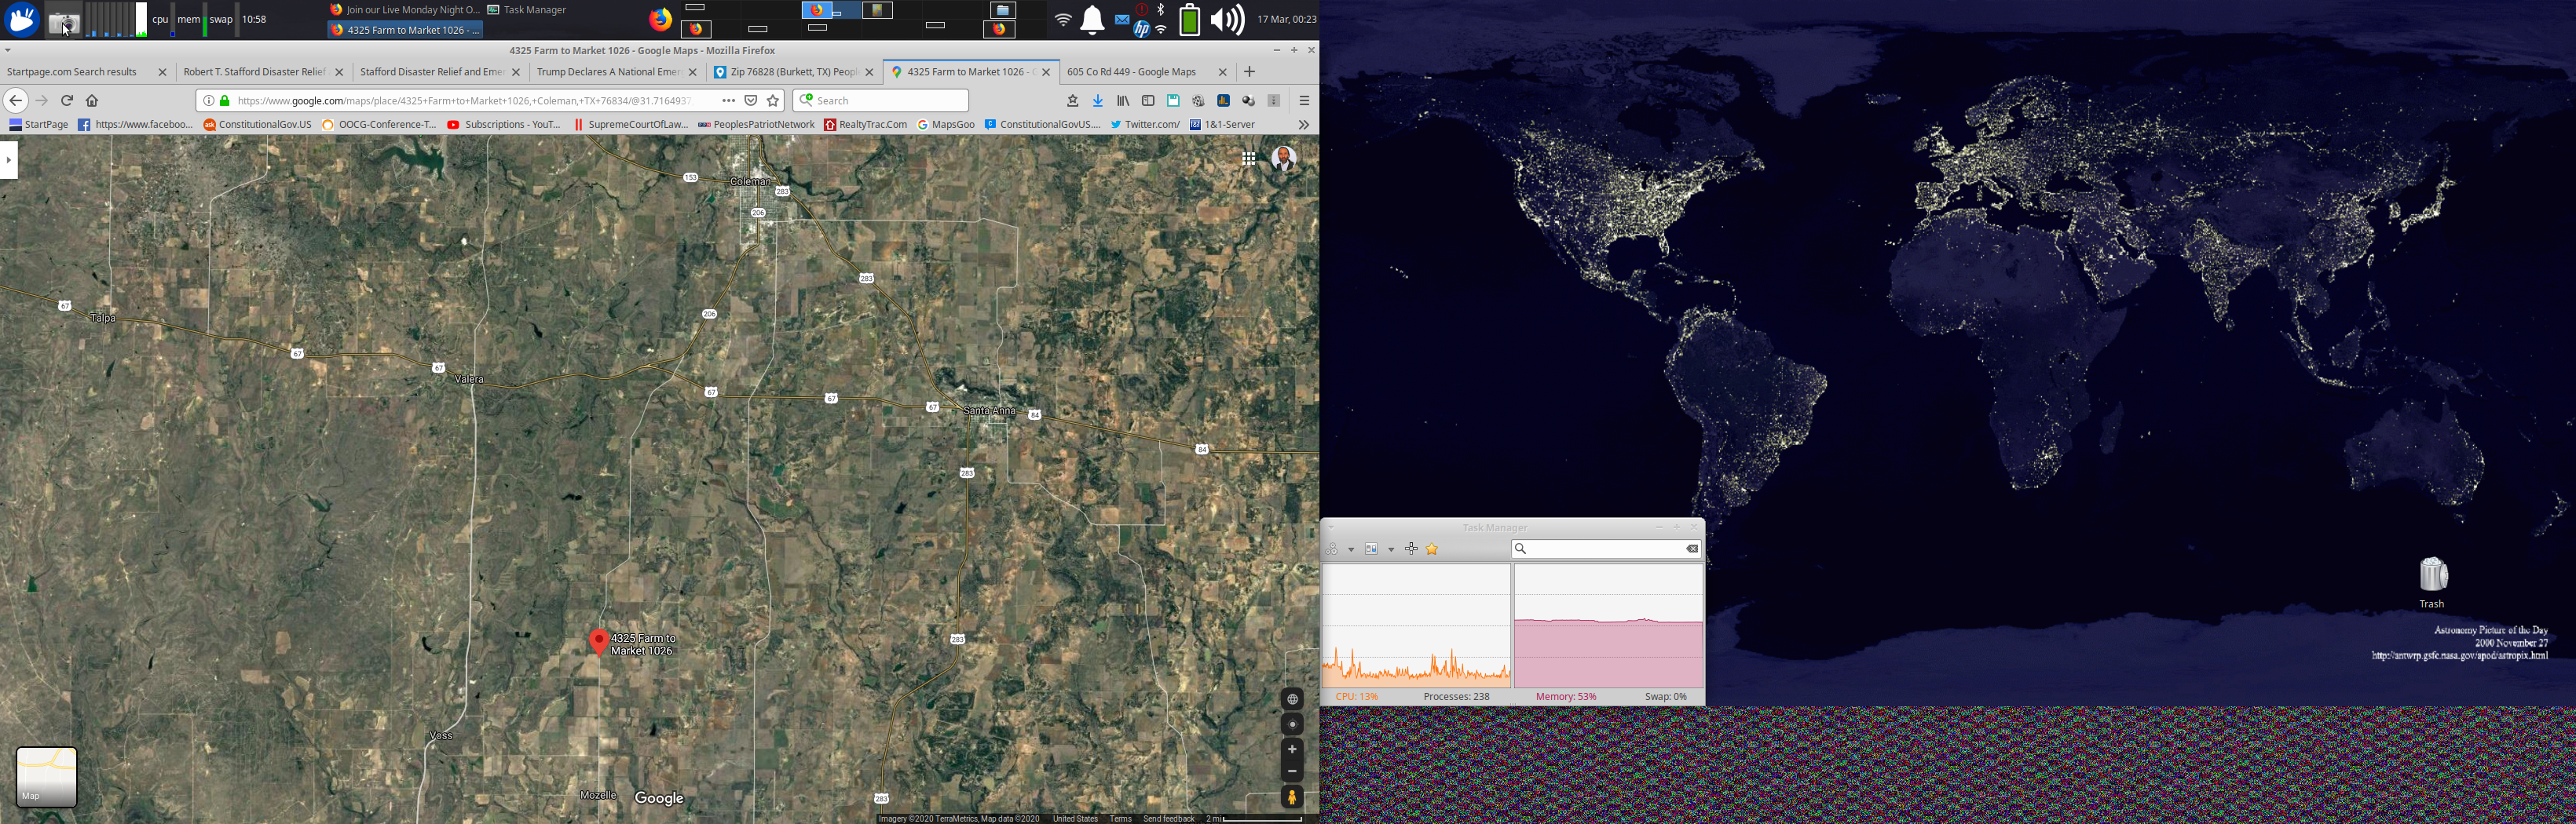Show bookmarks menu toolbar star-tray icon
Image resolution: width=2576 pixels, height=824 pixels.
(1073, 101)
